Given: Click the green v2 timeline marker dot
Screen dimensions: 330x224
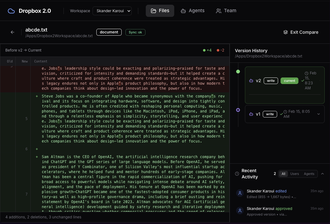Looking at the screenshot, I should (x=238, y=72).
